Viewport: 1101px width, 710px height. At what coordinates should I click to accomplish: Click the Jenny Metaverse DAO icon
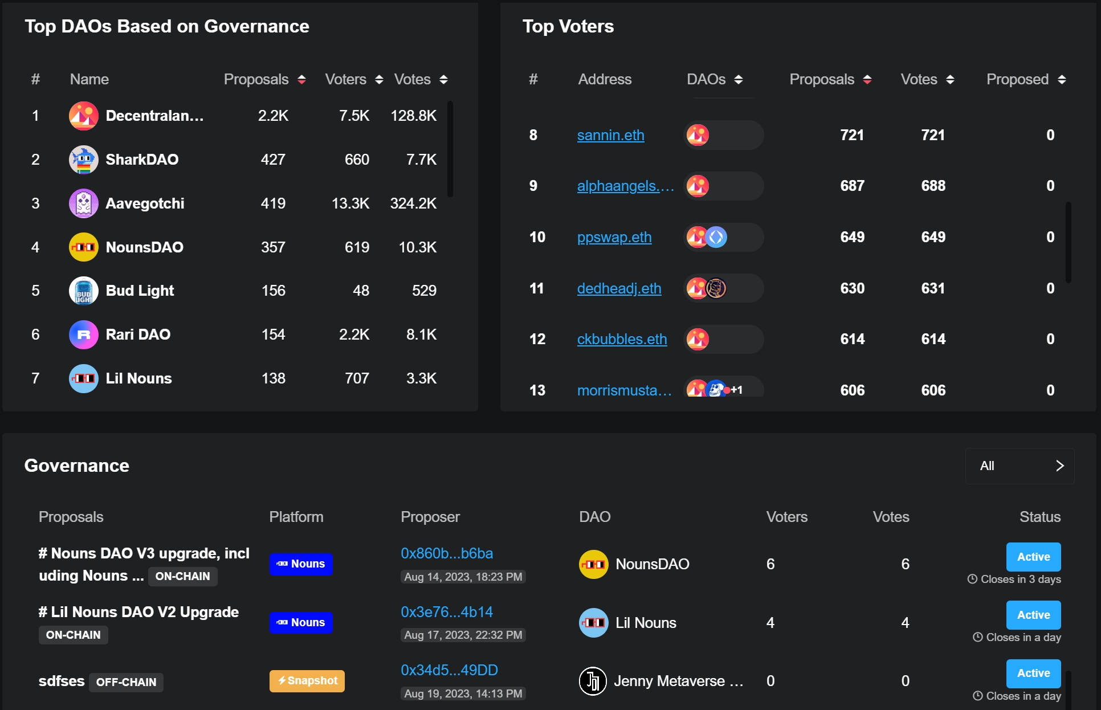[593, 681]
